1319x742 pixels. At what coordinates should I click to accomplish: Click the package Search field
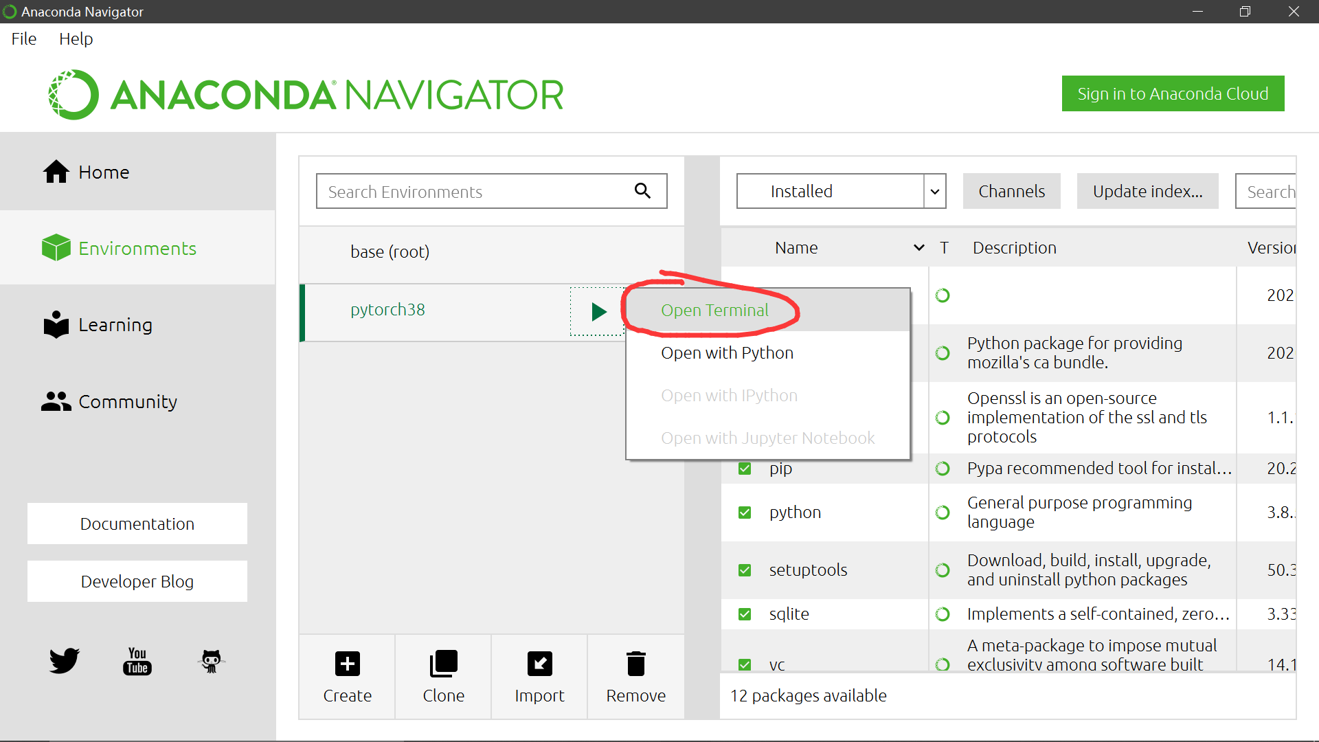tap(1266, 191)
